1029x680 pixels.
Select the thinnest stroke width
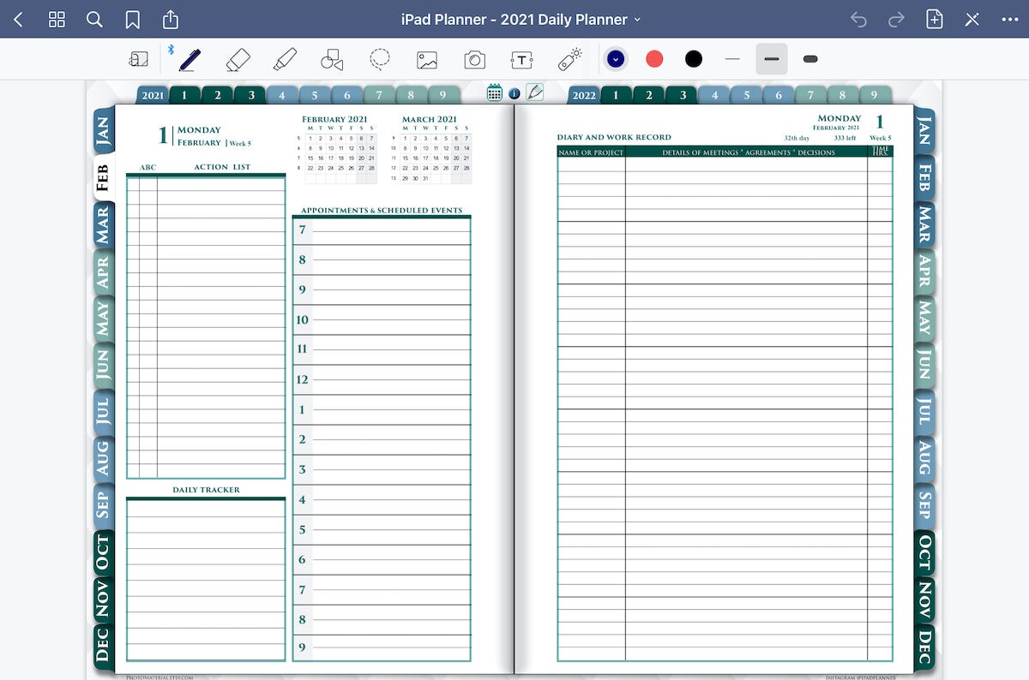click(x=731, y=59)
